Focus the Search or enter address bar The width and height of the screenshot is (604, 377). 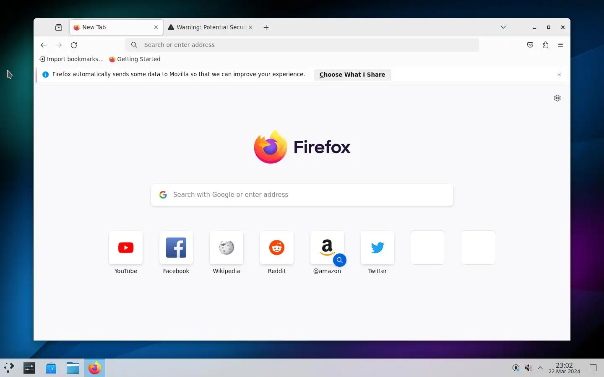(x=302, y=45)
